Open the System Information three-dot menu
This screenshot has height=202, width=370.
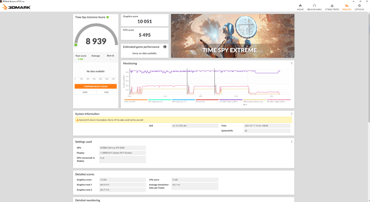coord(292,114)
